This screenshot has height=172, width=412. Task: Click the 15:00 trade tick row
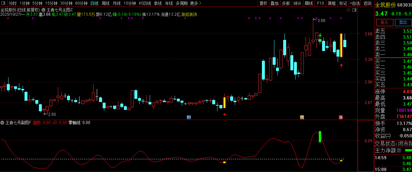click(x=393, y=169)
